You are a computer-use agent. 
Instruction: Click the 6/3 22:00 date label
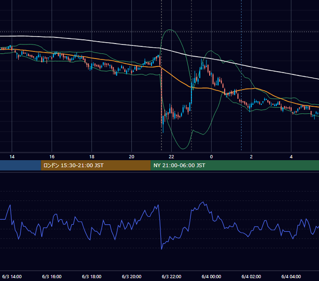[x=172, y=276]
